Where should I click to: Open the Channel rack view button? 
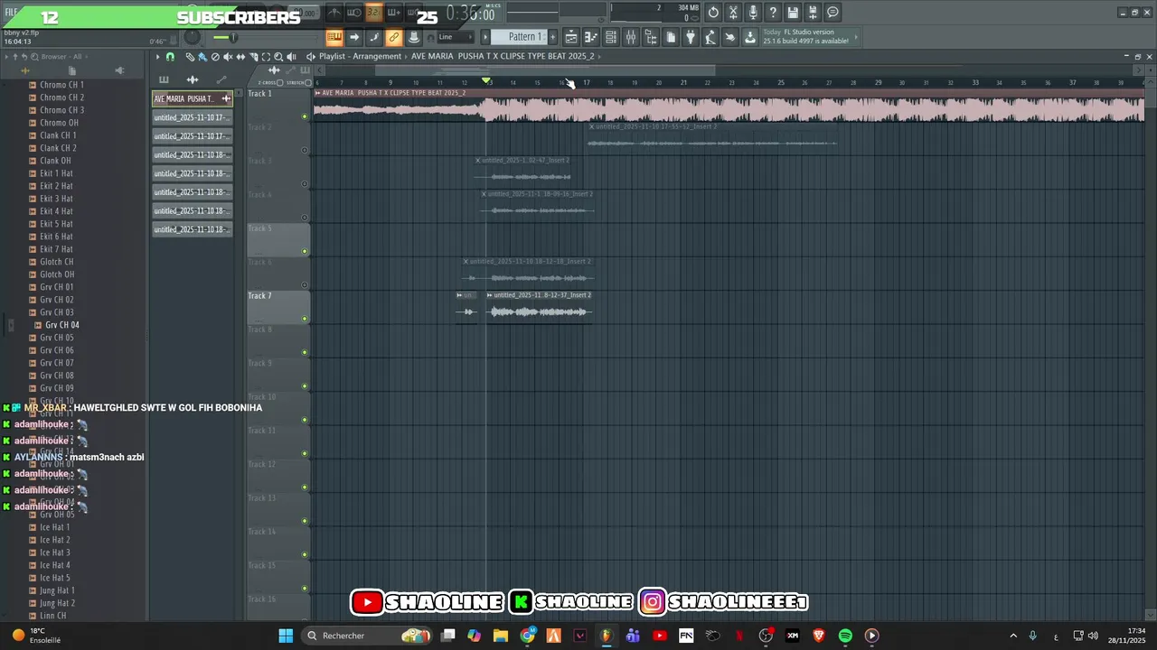pyautogui.click(x=611, y=37)
